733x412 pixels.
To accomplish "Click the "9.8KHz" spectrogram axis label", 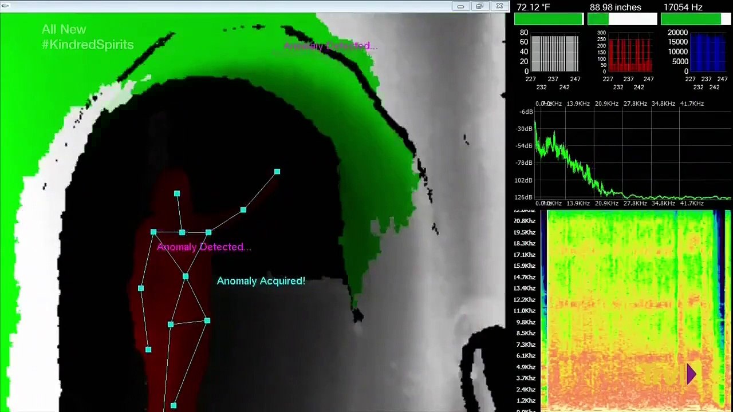I will click(x=526, y=322).
